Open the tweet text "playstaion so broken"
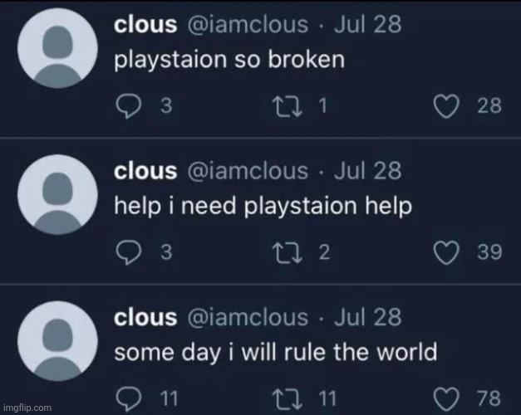The height and width of the screenshot is (415, 521). point(229,61)
